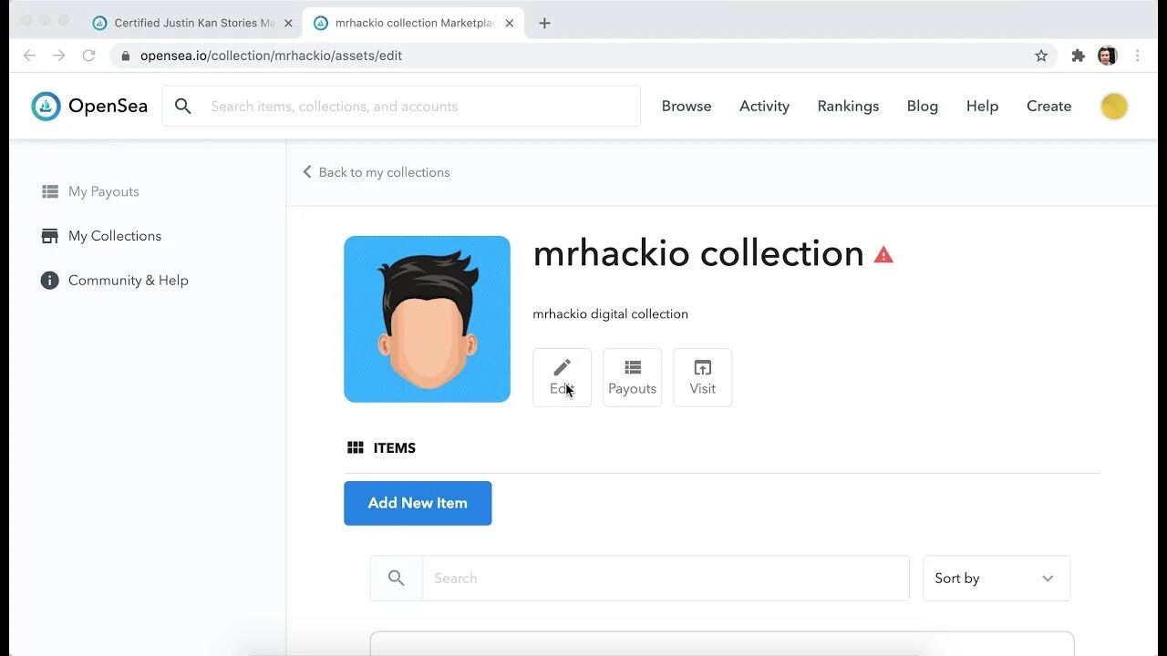Image resolution: width=1167 pixels, height=656 pixels.
Task: Close the Certified Justin Kan Stories tab
Action: click(288, 23)
